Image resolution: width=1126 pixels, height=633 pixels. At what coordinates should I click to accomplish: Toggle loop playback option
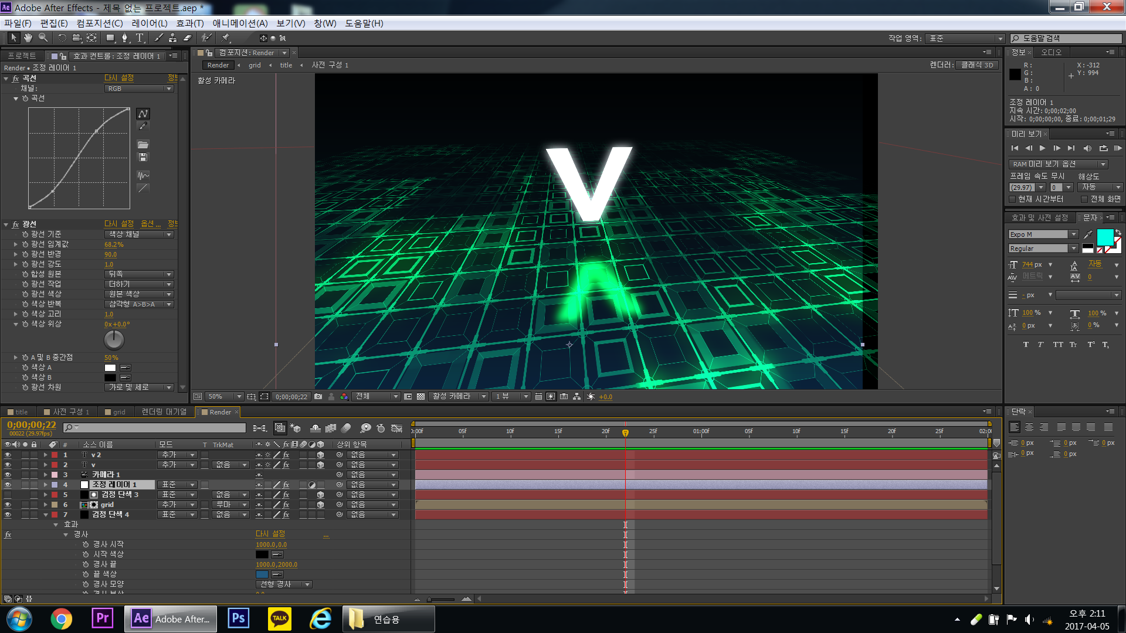1103,148
